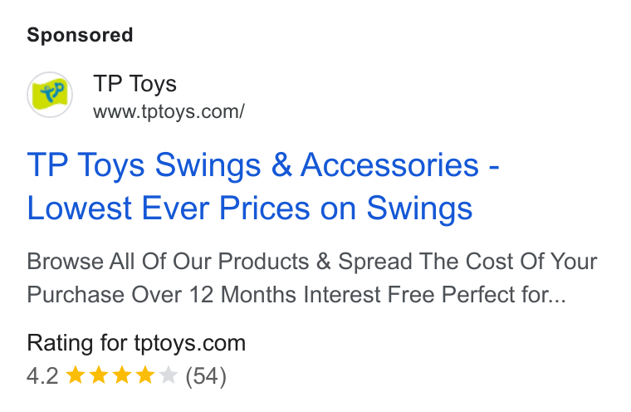This screenshot has height=412, width=631.
Task: Click the grey fifth rating star
Action: [169, 375]
